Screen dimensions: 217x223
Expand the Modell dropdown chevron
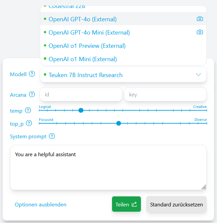[x=198, y=75]
